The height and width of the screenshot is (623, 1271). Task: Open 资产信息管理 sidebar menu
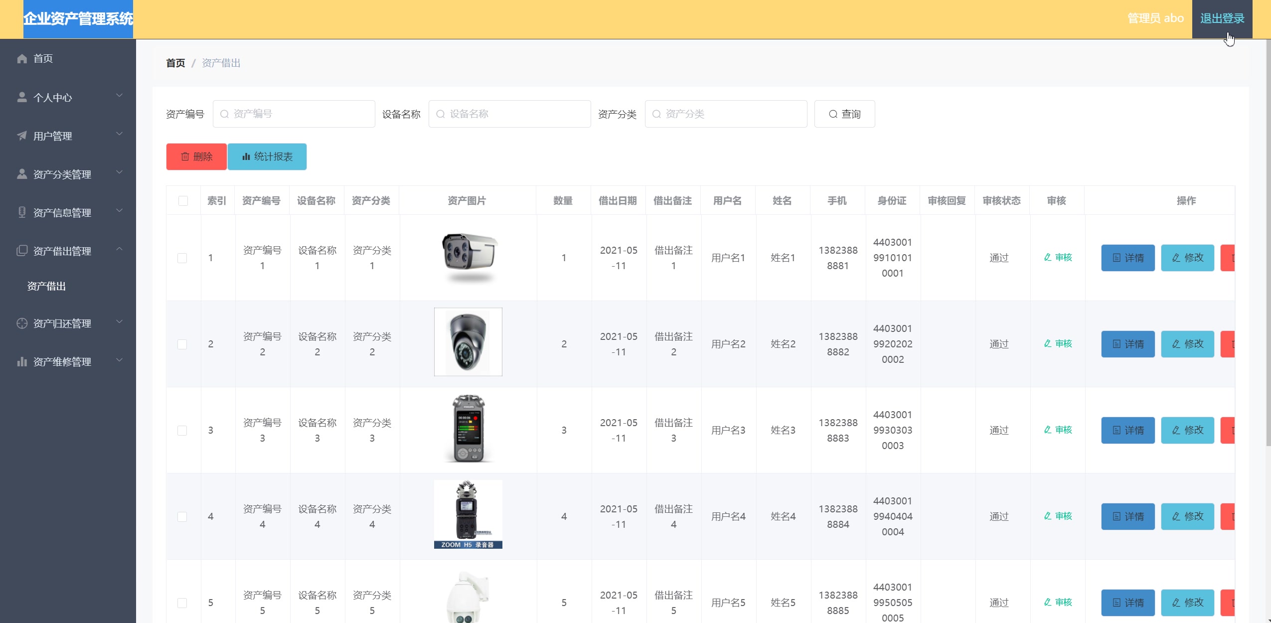click(x=68, y=212)
